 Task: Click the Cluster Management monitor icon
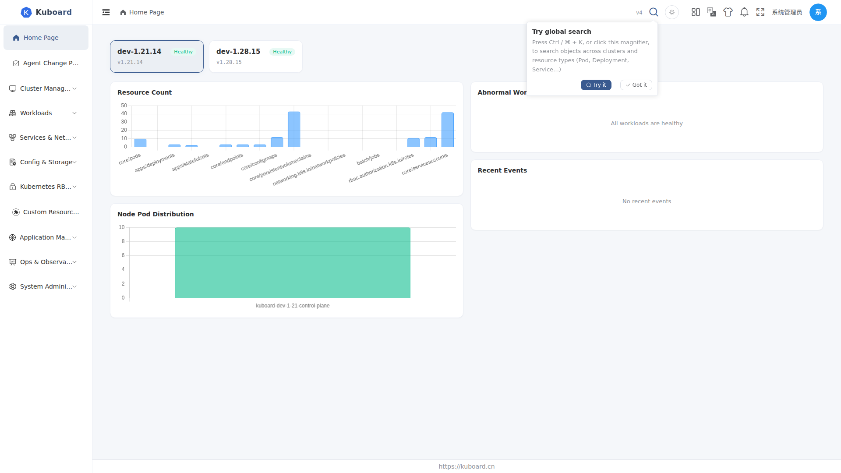(x=13, y=88)
